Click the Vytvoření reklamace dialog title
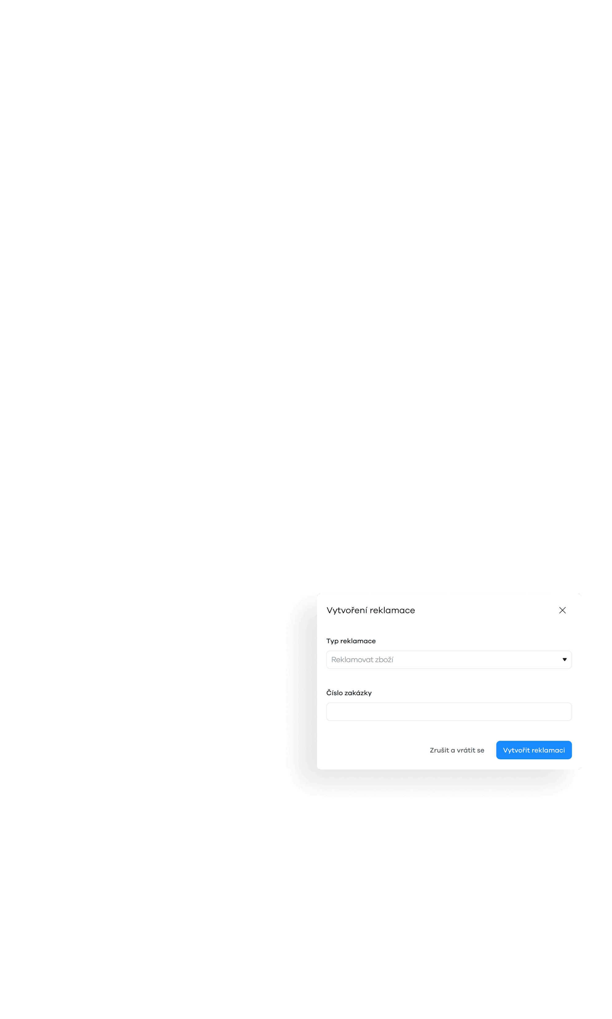Viewport: 612px width, 1019px height. coord(370,610)
